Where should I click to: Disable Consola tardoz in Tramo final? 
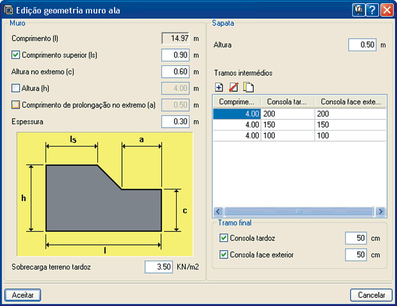click(224, 238)
